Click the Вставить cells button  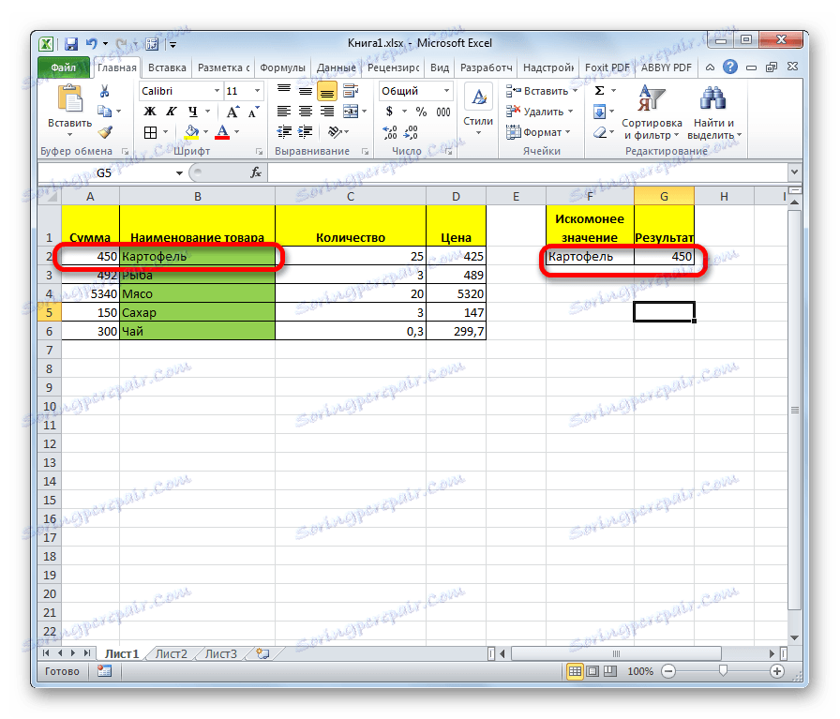coord(542,91)
